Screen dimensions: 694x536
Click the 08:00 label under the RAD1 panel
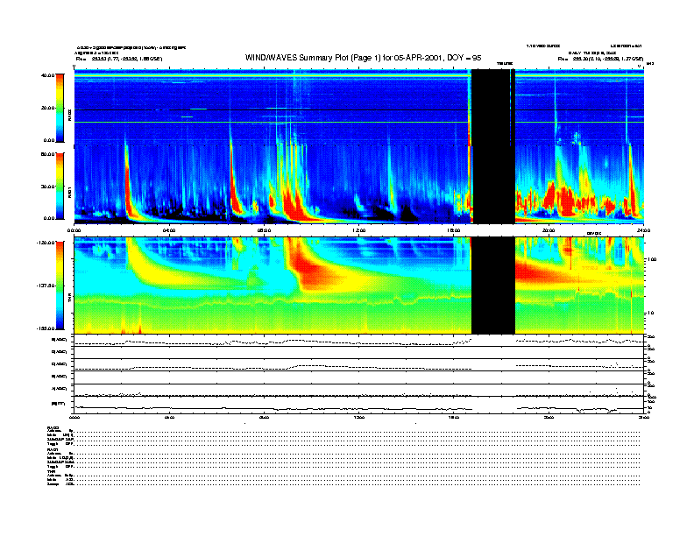tap(264, 230)
